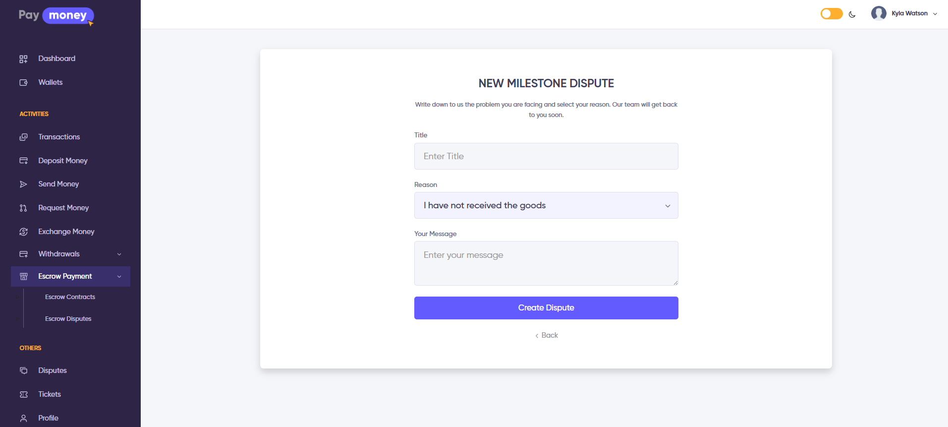This screenshot has width=948, height=427.
Task: Go to Escrow Disputes submenu item
Action: (x=68, y=319)
